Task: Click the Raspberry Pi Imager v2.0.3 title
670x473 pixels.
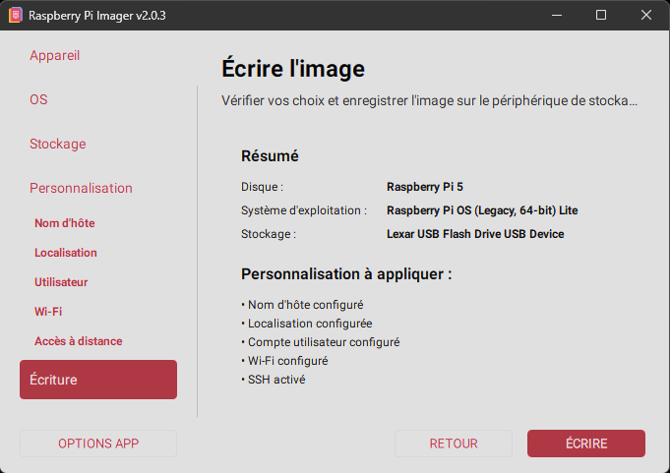Action: (x=97, y=16)
